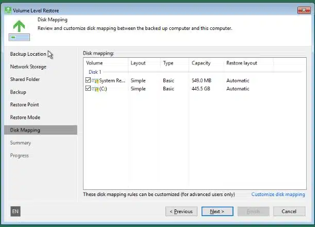
Task: Sort by the Volume column header
Action: click(94, 63)
